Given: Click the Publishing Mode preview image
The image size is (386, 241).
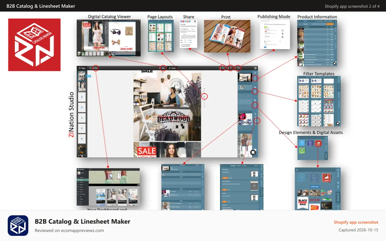Looking at the screenshot, I should point(275,34).
